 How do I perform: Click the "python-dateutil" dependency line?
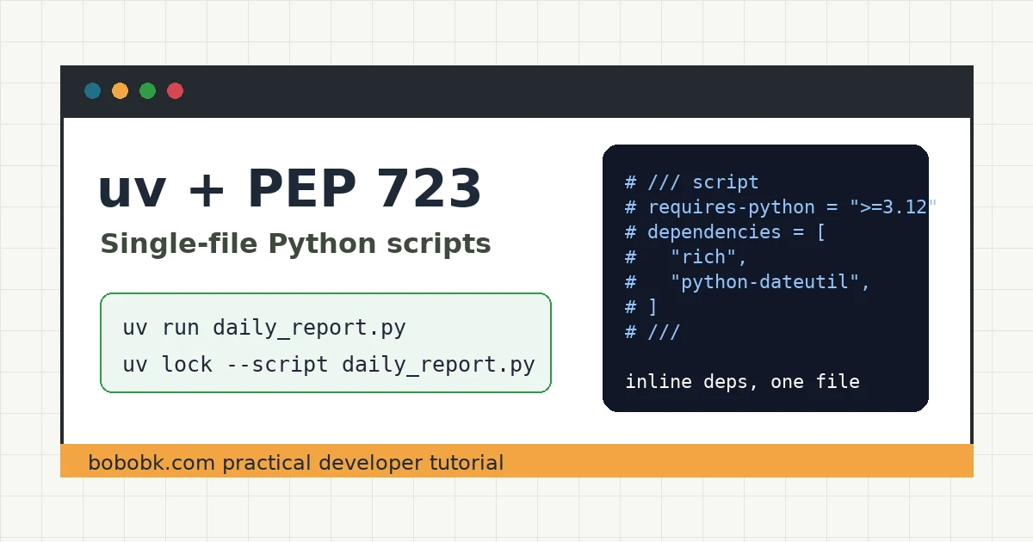(748, 282)
